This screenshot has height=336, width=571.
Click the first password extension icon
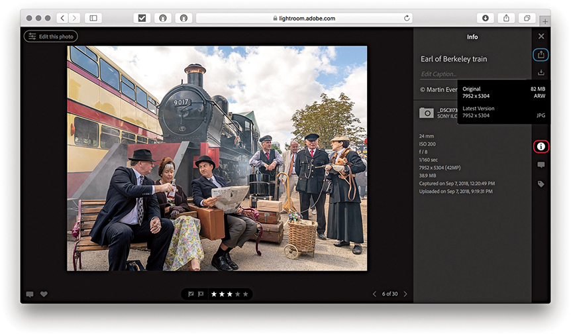tap(163, 18)
